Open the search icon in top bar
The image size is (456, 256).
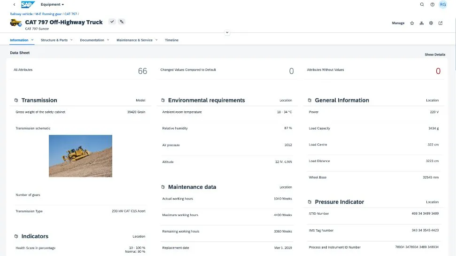click(422, 4)
